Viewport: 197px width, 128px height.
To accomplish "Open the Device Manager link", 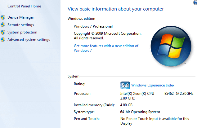I will [21, 17].
